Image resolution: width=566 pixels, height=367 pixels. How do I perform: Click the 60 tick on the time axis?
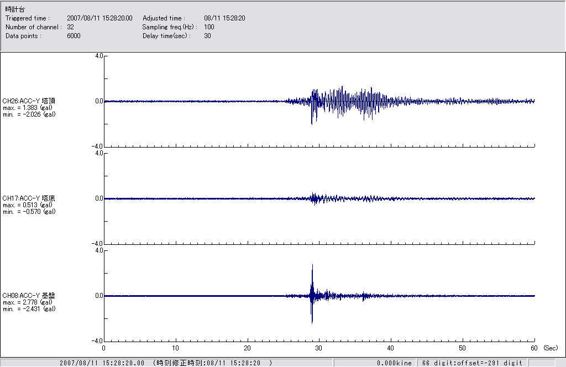(x=534, y=348)
